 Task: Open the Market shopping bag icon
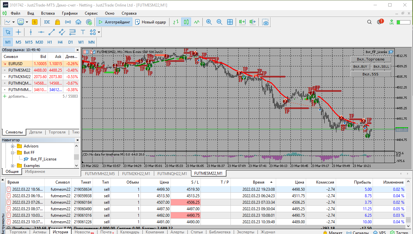pyautogui.click(x=57, y=22)
